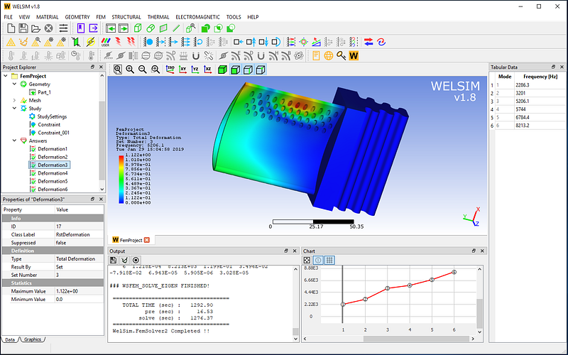The height and width of the screenshot is (355, 568).
Task: Switch to the Graphics tab
Action: pos(33,339)
